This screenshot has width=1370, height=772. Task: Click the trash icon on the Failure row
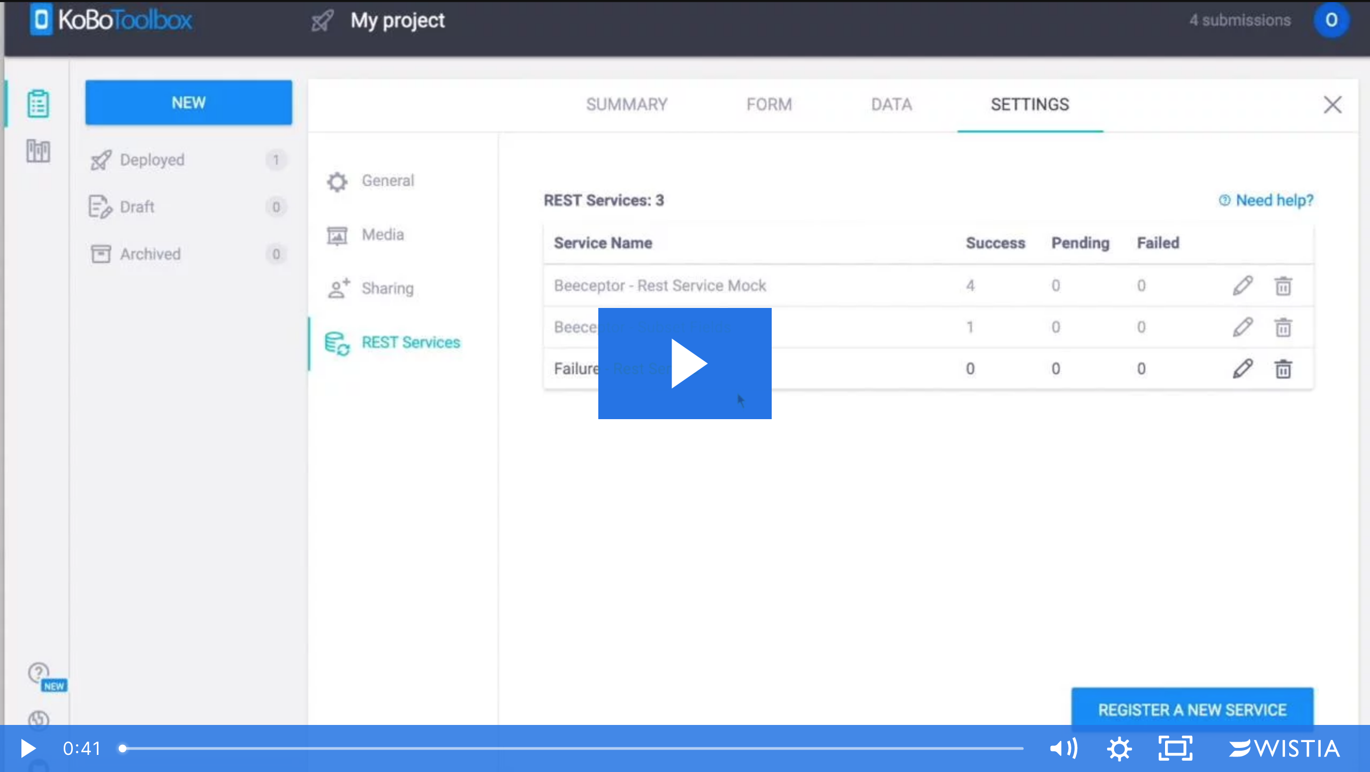pos(1283,368)
